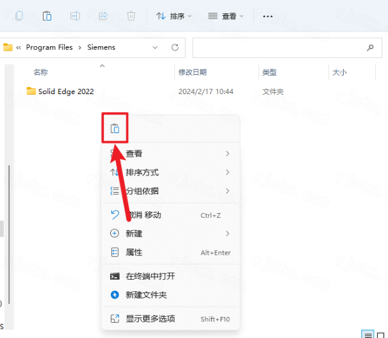Click the Delete trash icon in the toolbar

point(131,15)
